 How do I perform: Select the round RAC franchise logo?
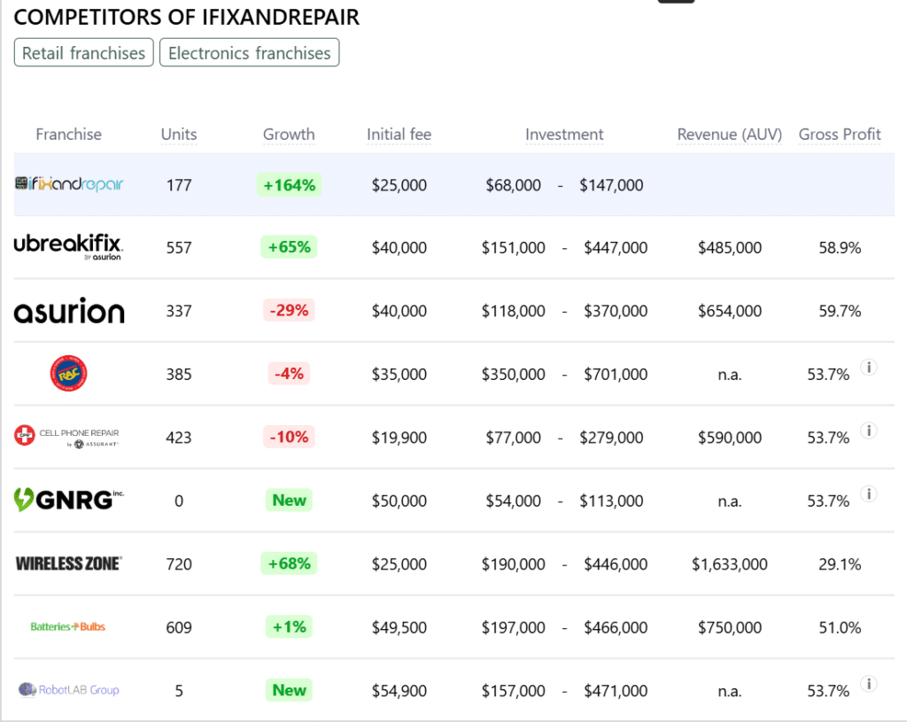[x=68, y=374]
